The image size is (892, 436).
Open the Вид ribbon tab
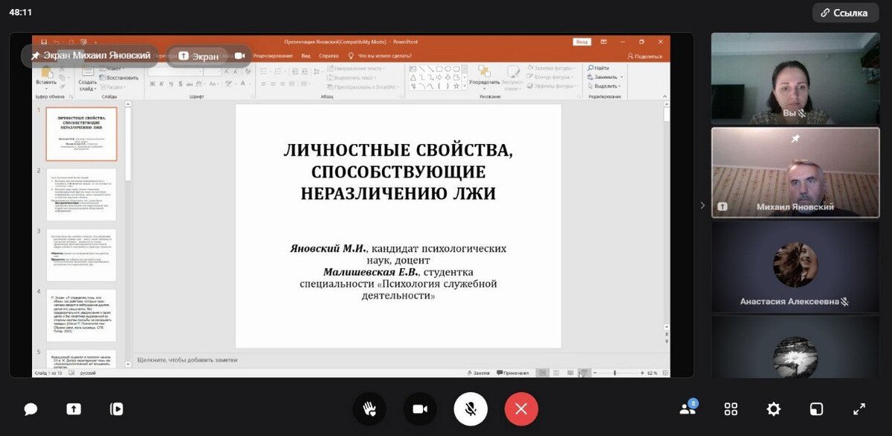click(x=305, y=56)
